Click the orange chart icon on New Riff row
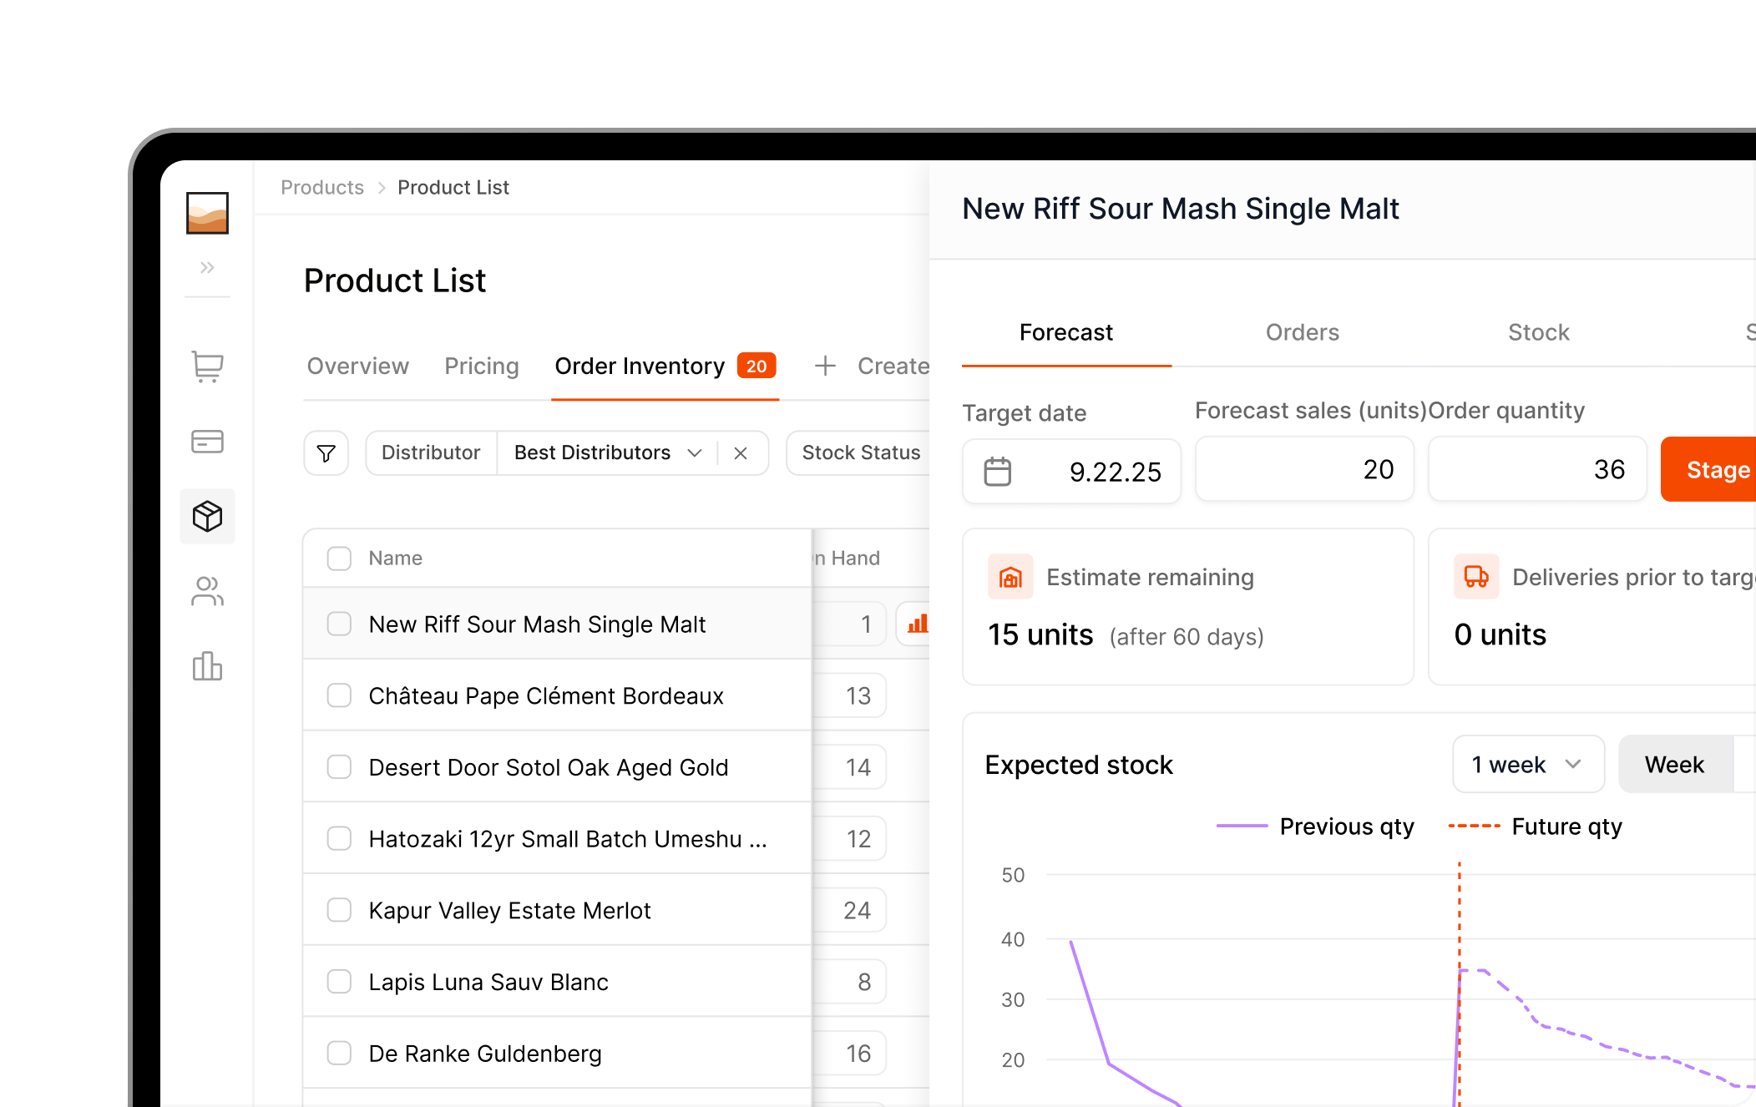 [917, 624]
